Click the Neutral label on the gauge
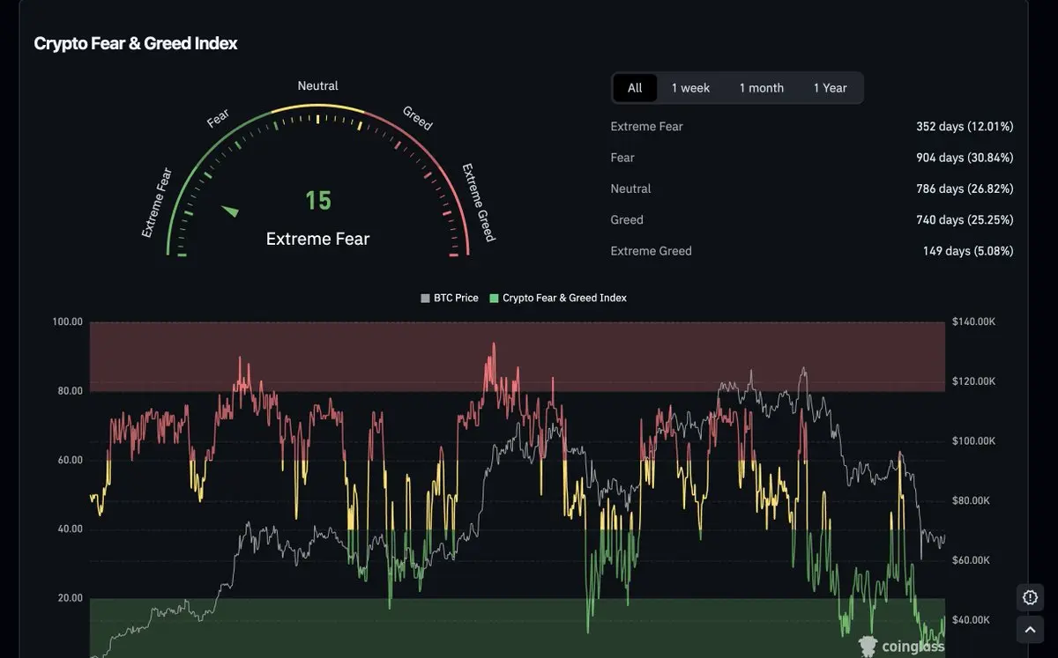Viewport: 1058px width, 658px height. (317, 85)
